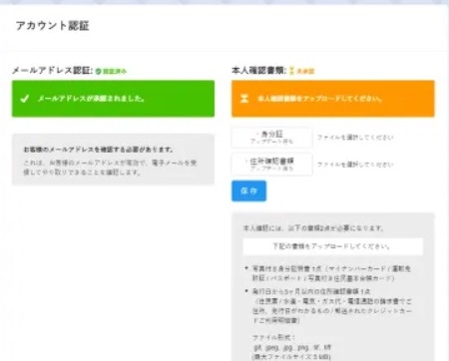Click the orange upload documents banner
449x361 pixels.
333,99
